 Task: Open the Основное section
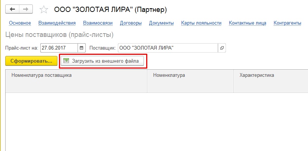pos(20,23)
